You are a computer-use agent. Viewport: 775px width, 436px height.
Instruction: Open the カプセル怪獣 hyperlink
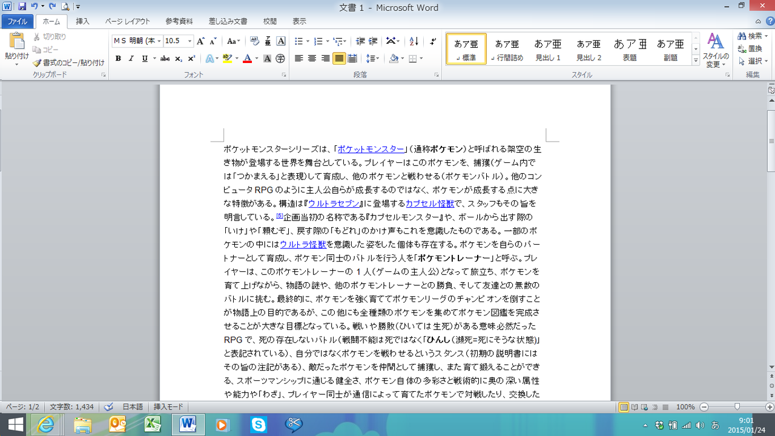(x=429, y=203)
